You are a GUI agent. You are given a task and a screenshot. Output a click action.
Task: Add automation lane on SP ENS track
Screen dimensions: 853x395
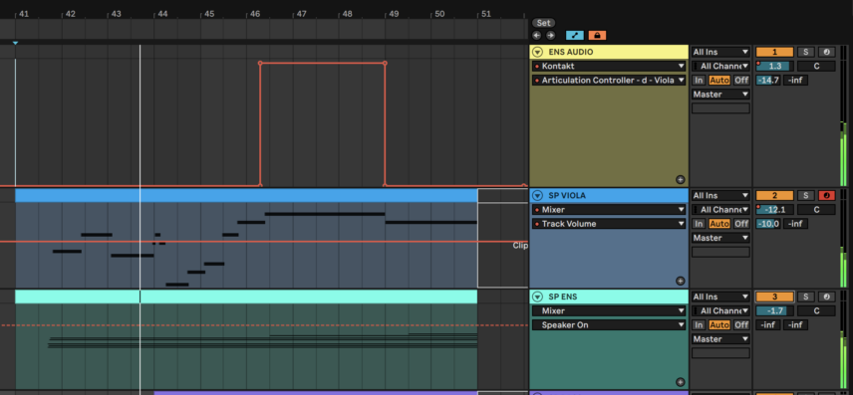point(680,382)
